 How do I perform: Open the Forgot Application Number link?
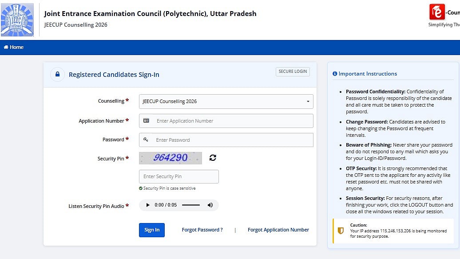[278, 230]
